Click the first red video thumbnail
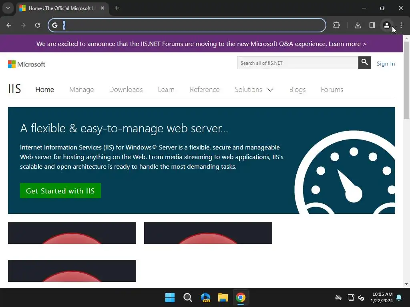This screenshot has width=410, height=307. point(72,233)
